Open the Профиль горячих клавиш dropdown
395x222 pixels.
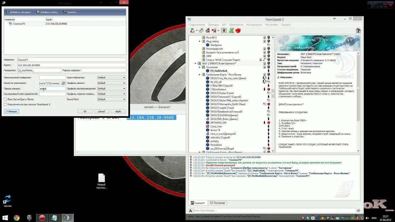[111, 94]
